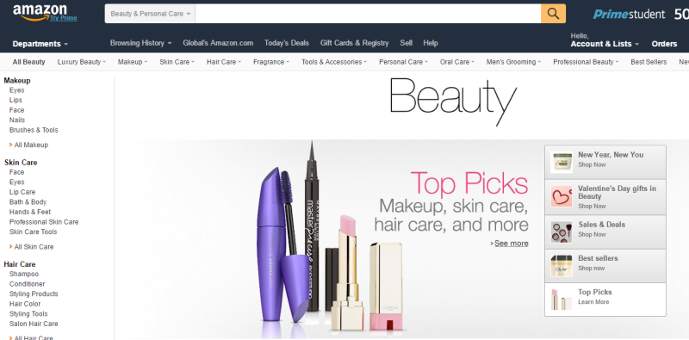Open the Prime Student banner
The width and height of the screenshot is (689, 340).
tap(629, 14)
